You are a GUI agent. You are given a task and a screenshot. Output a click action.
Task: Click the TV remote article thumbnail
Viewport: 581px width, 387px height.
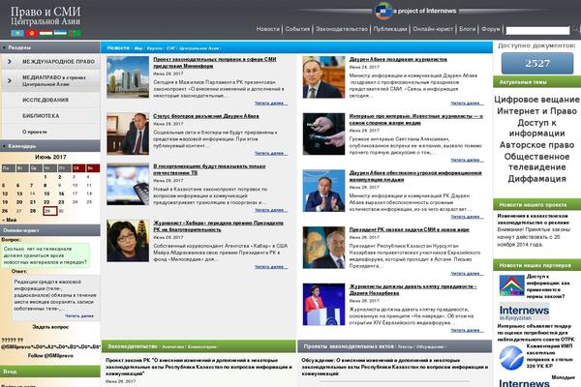[x=128, y=184]
